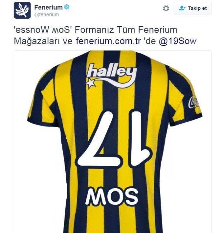
Task: Click the star in the halley logo
Action: [x=90, y=84]
